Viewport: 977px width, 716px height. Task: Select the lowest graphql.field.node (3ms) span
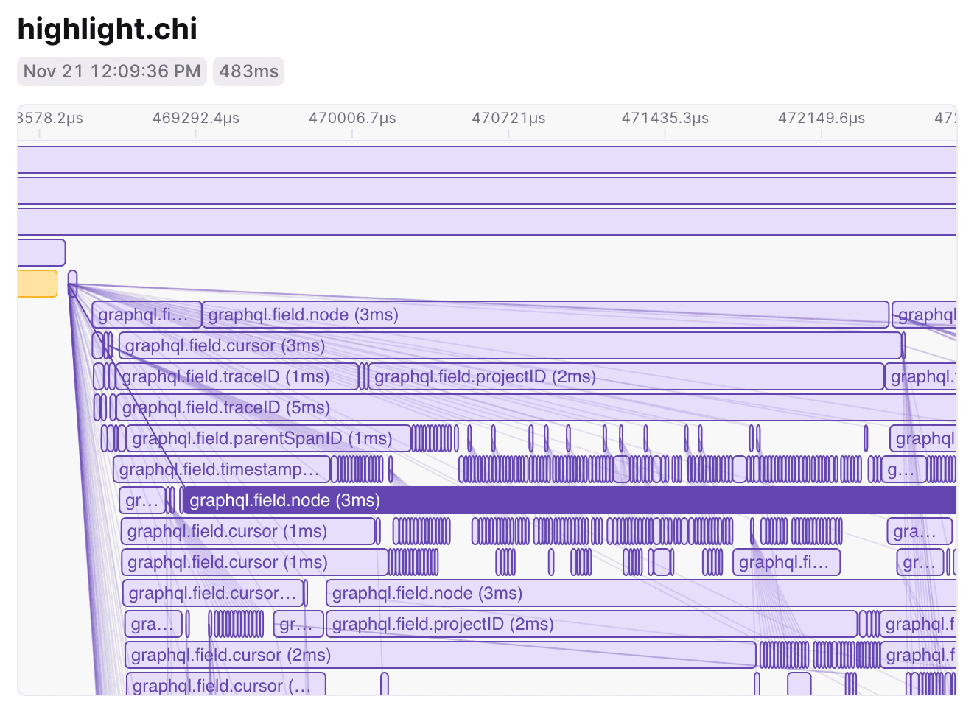[641, 593]
